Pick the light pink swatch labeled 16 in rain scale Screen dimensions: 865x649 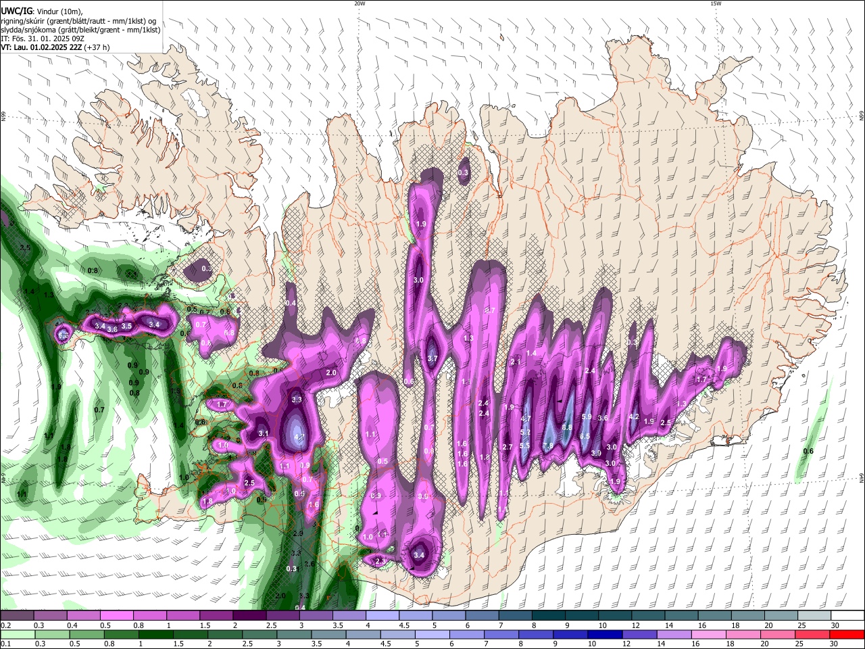(708, 634)
